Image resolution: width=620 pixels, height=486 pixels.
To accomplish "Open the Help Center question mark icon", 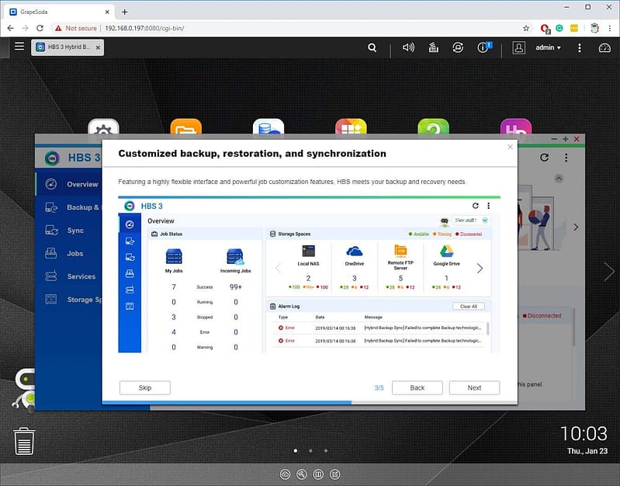I will click(433, 127).
